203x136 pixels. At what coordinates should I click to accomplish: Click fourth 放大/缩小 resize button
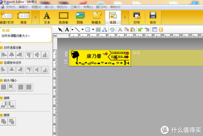29,87
